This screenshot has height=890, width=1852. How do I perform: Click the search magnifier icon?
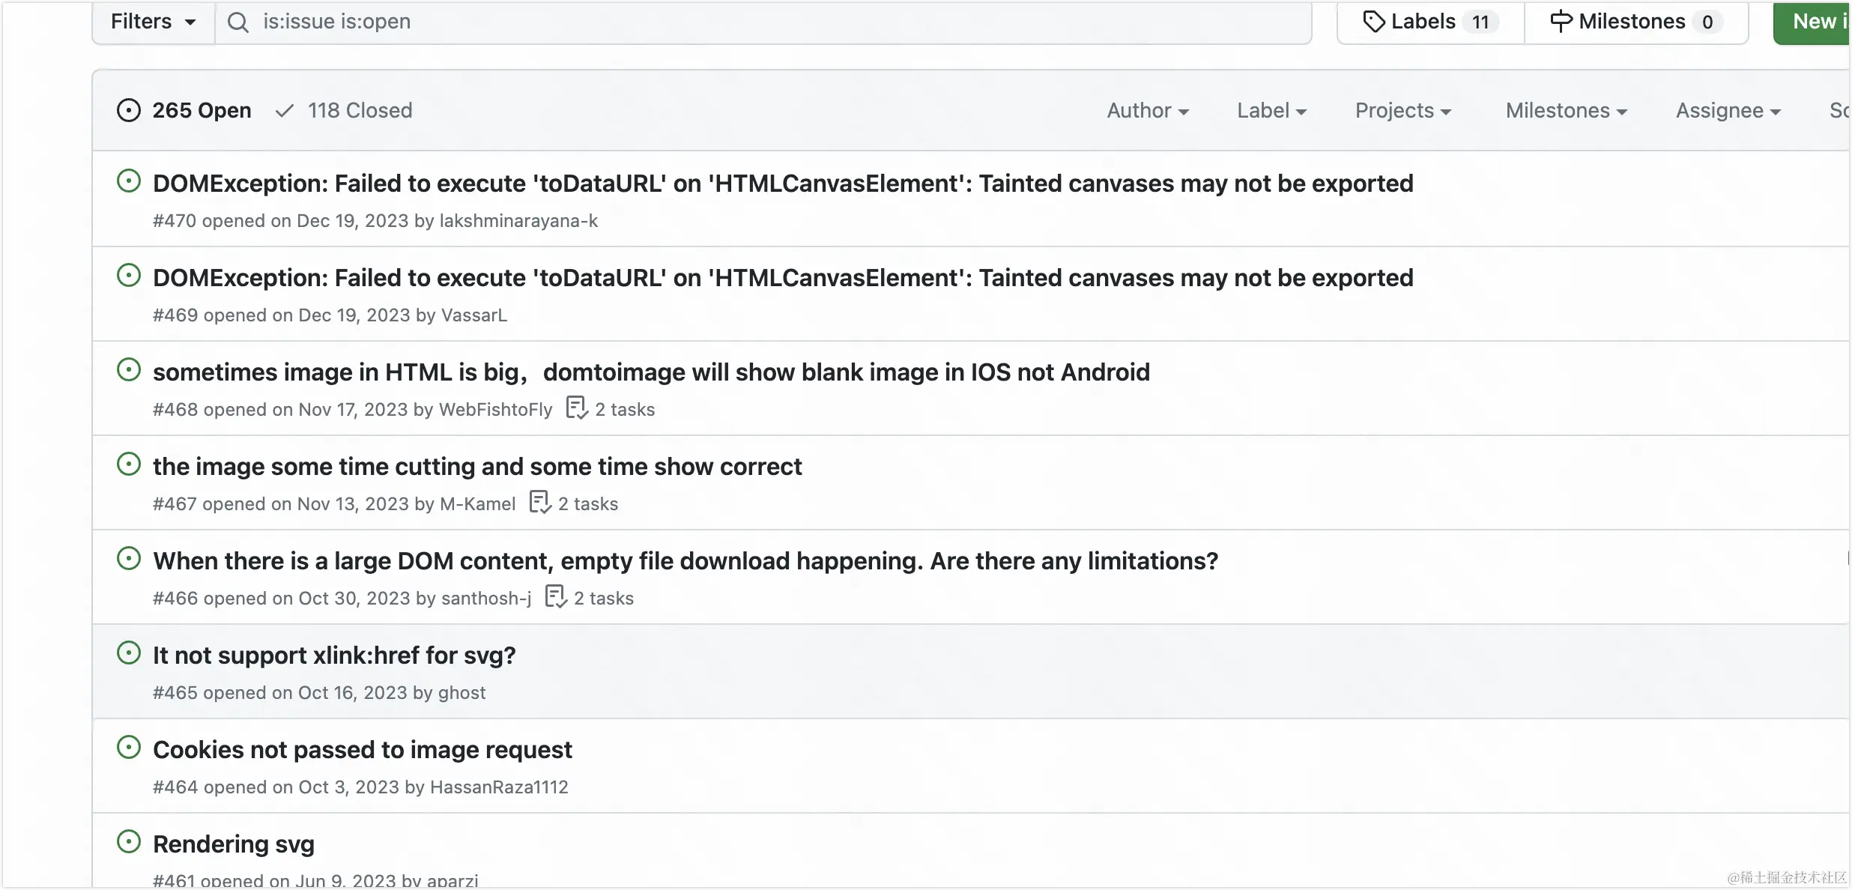click(x=237, y=22)
